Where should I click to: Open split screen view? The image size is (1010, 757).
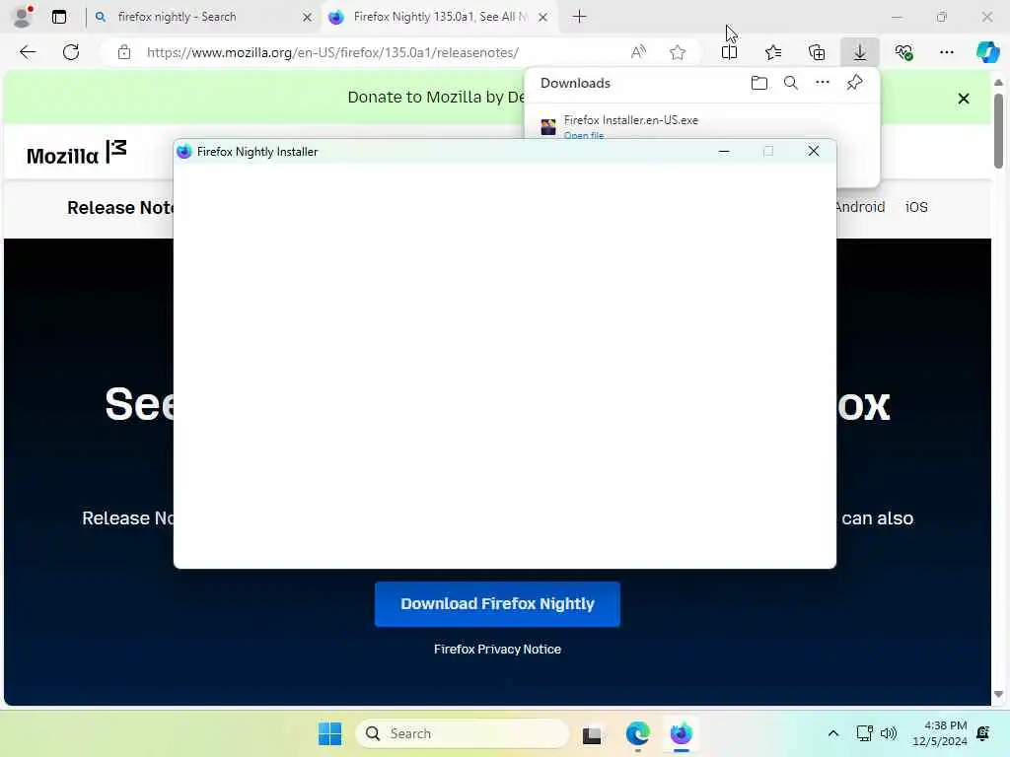point(729,52)
